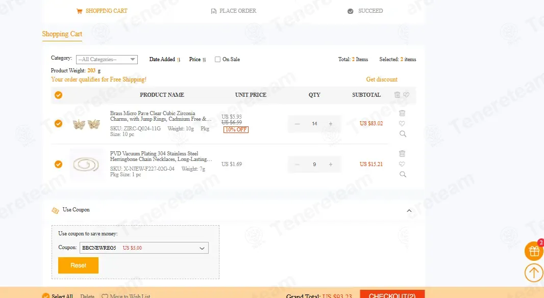Screen dimensions: 544x298
Task: Click the Place Order step icon
Action: 214,11
